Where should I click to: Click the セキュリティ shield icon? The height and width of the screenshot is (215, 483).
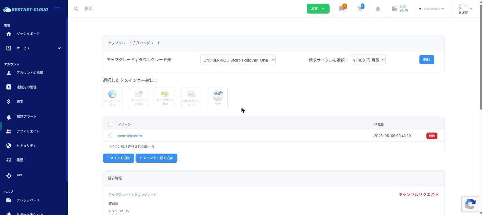pos(9,146)
